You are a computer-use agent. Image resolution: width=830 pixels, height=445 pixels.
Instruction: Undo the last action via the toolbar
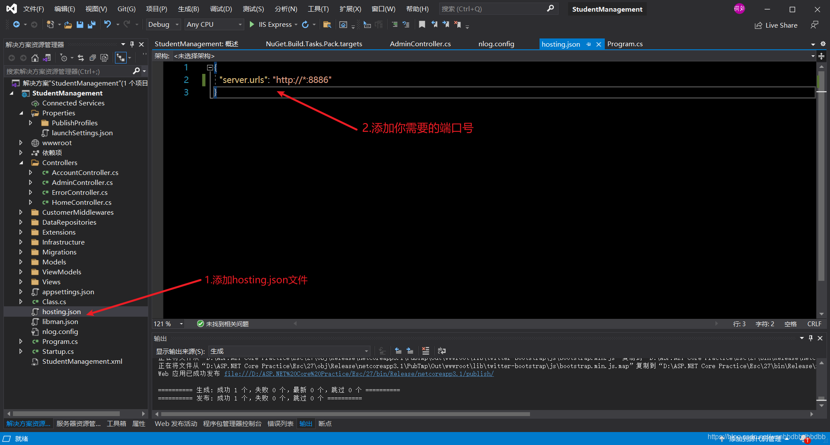point(108,25)
